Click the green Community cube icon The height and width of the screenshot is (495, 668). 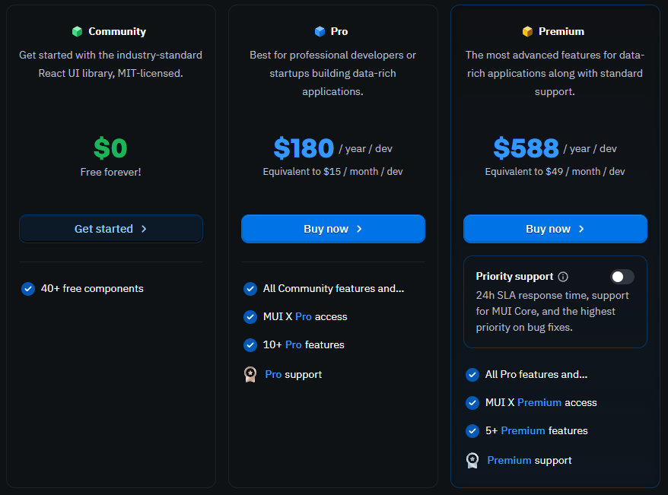click(x=77, y=31)
